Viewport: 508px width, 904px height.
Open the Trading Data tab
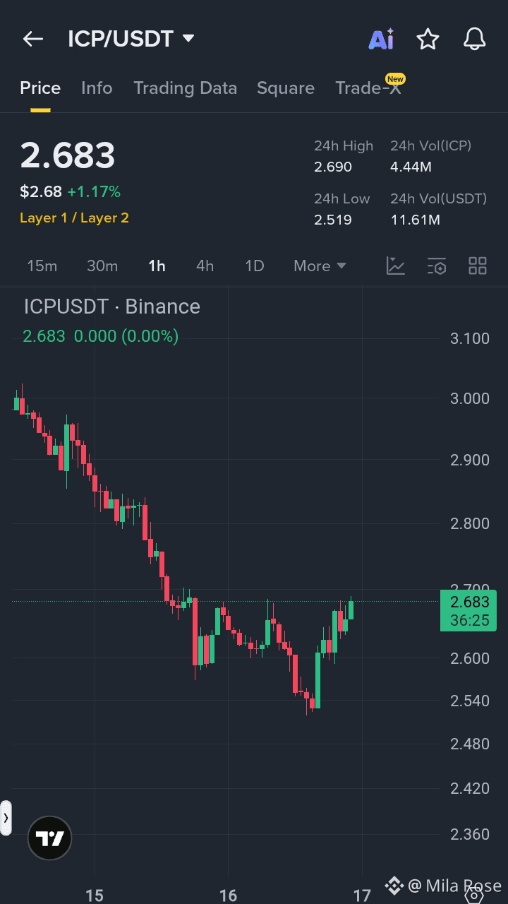pyautogui.click(x=185, y=88)
